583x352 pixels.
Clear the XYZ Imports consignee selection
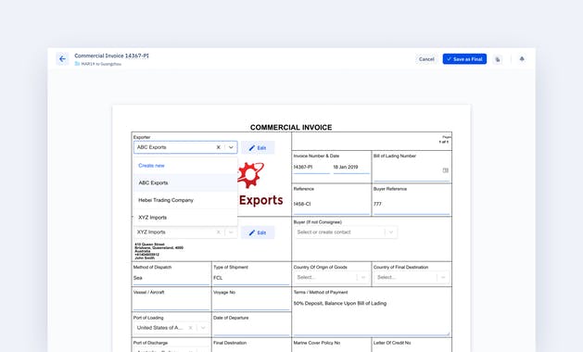(219, 232)
